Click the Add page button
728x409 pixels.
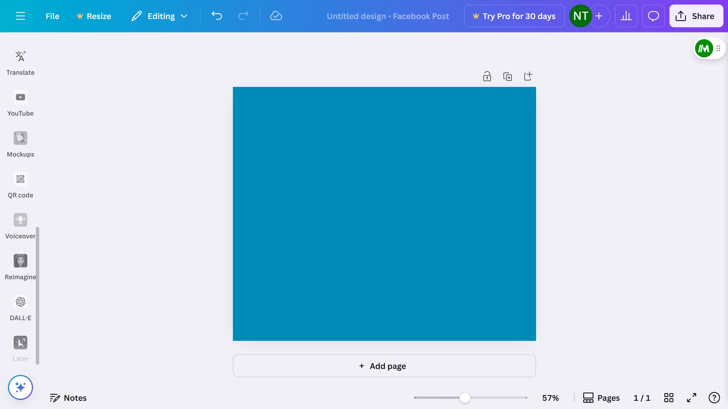(384, 366)
